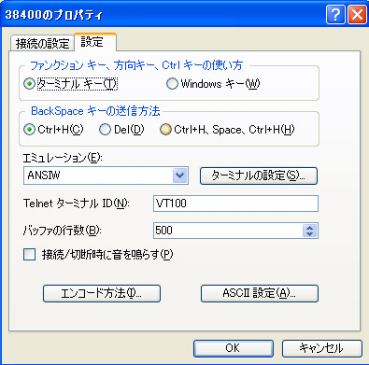This screenshot has height=365, width=369.
Task: Switch to the 接続の設定 tab
Action: point(42,43)
